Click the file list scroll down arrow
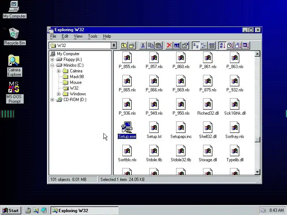287x215 pixels. click(x=257, y=172)
